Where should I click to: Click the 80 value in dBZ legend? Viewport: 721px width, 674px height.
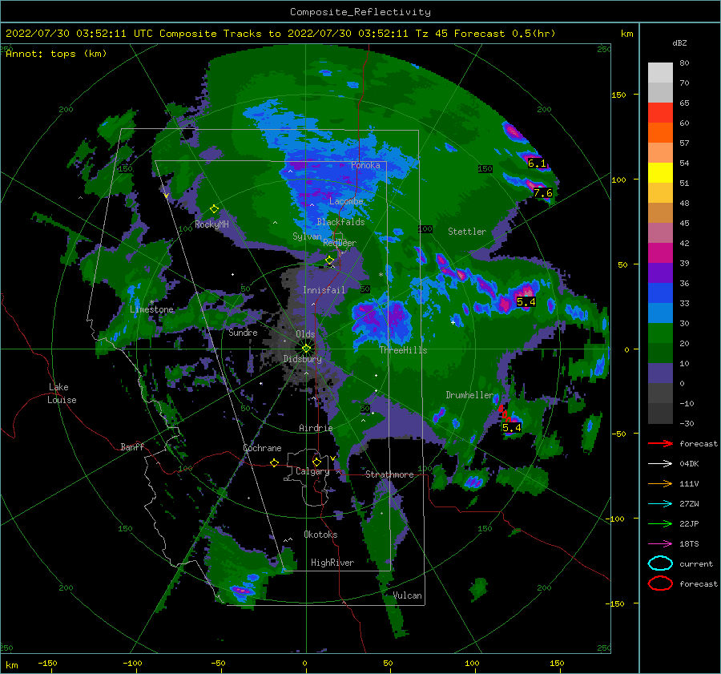coord(684,63)
